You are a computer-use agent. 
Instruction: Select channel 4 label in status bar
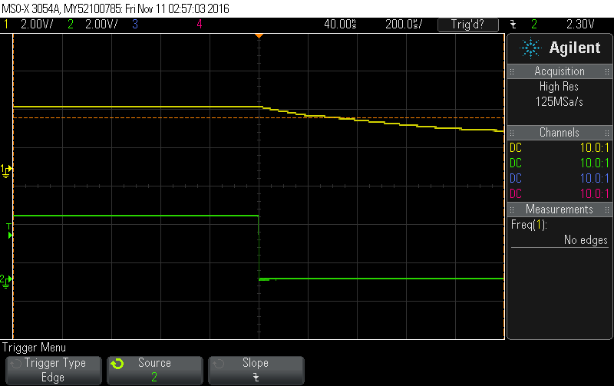coord(200,25)
